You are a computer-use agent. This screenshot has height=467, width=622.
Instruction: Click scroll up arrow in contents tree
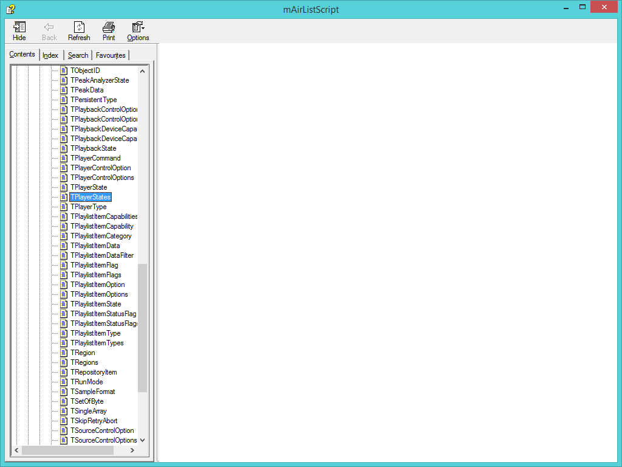click(x=142, y=71)
